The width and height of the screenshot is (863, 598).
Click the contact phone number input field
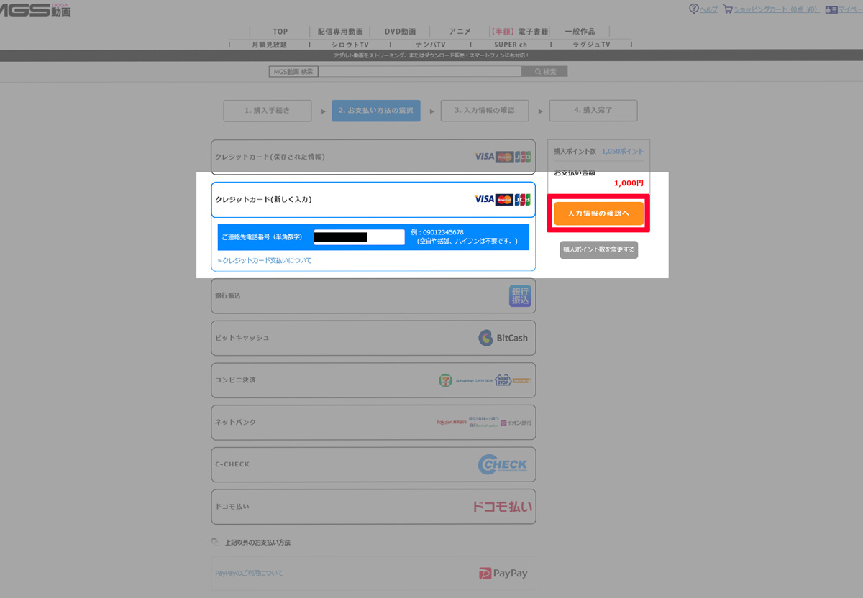[360, 236]
